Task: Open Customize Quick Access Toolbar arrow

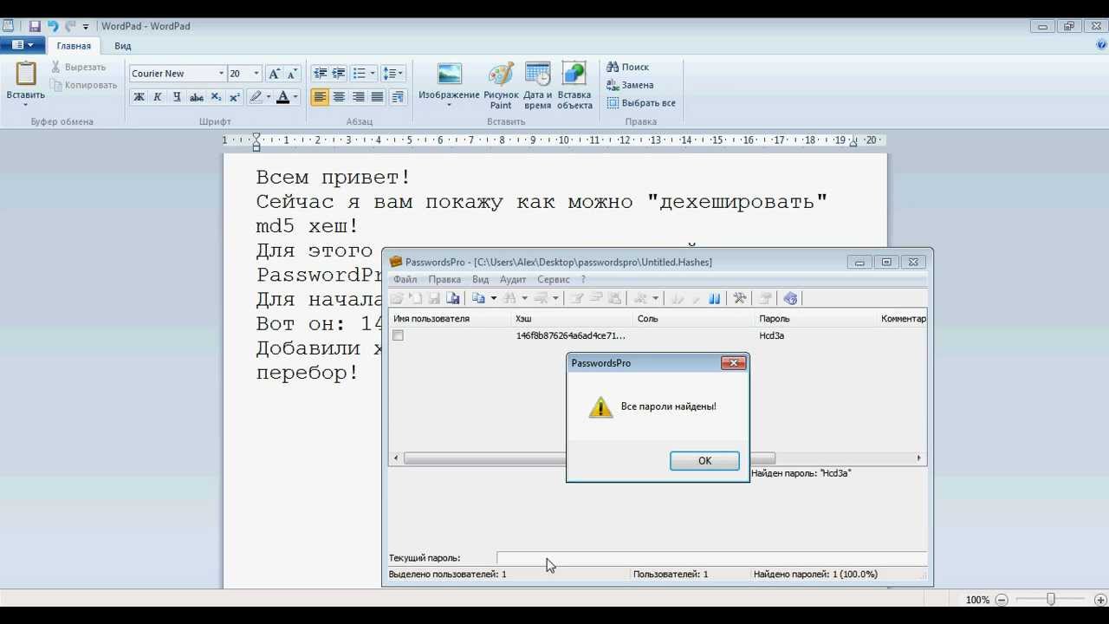Action: pos(86,27)
